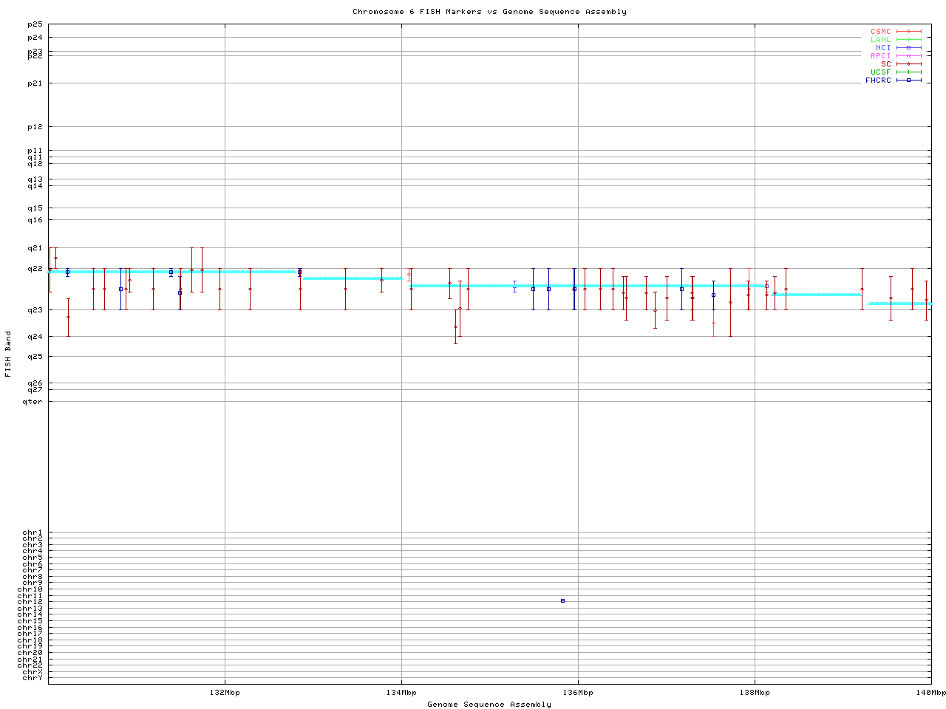The image size is (946, 709).
Task: Click the NCI blue square legend symbol
Action: tap(908, 48)
